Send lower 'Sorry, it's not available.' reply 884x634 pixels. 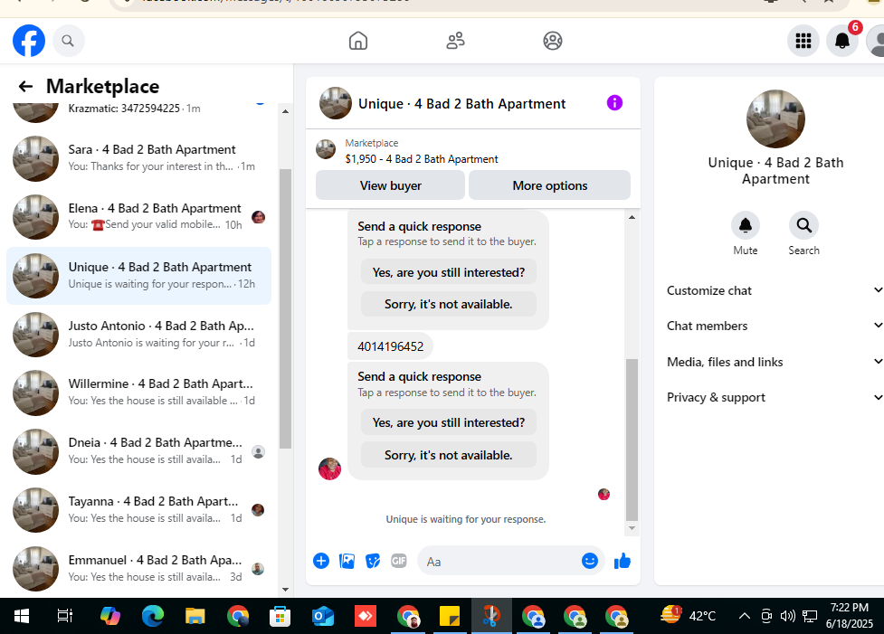click(448, 455)
